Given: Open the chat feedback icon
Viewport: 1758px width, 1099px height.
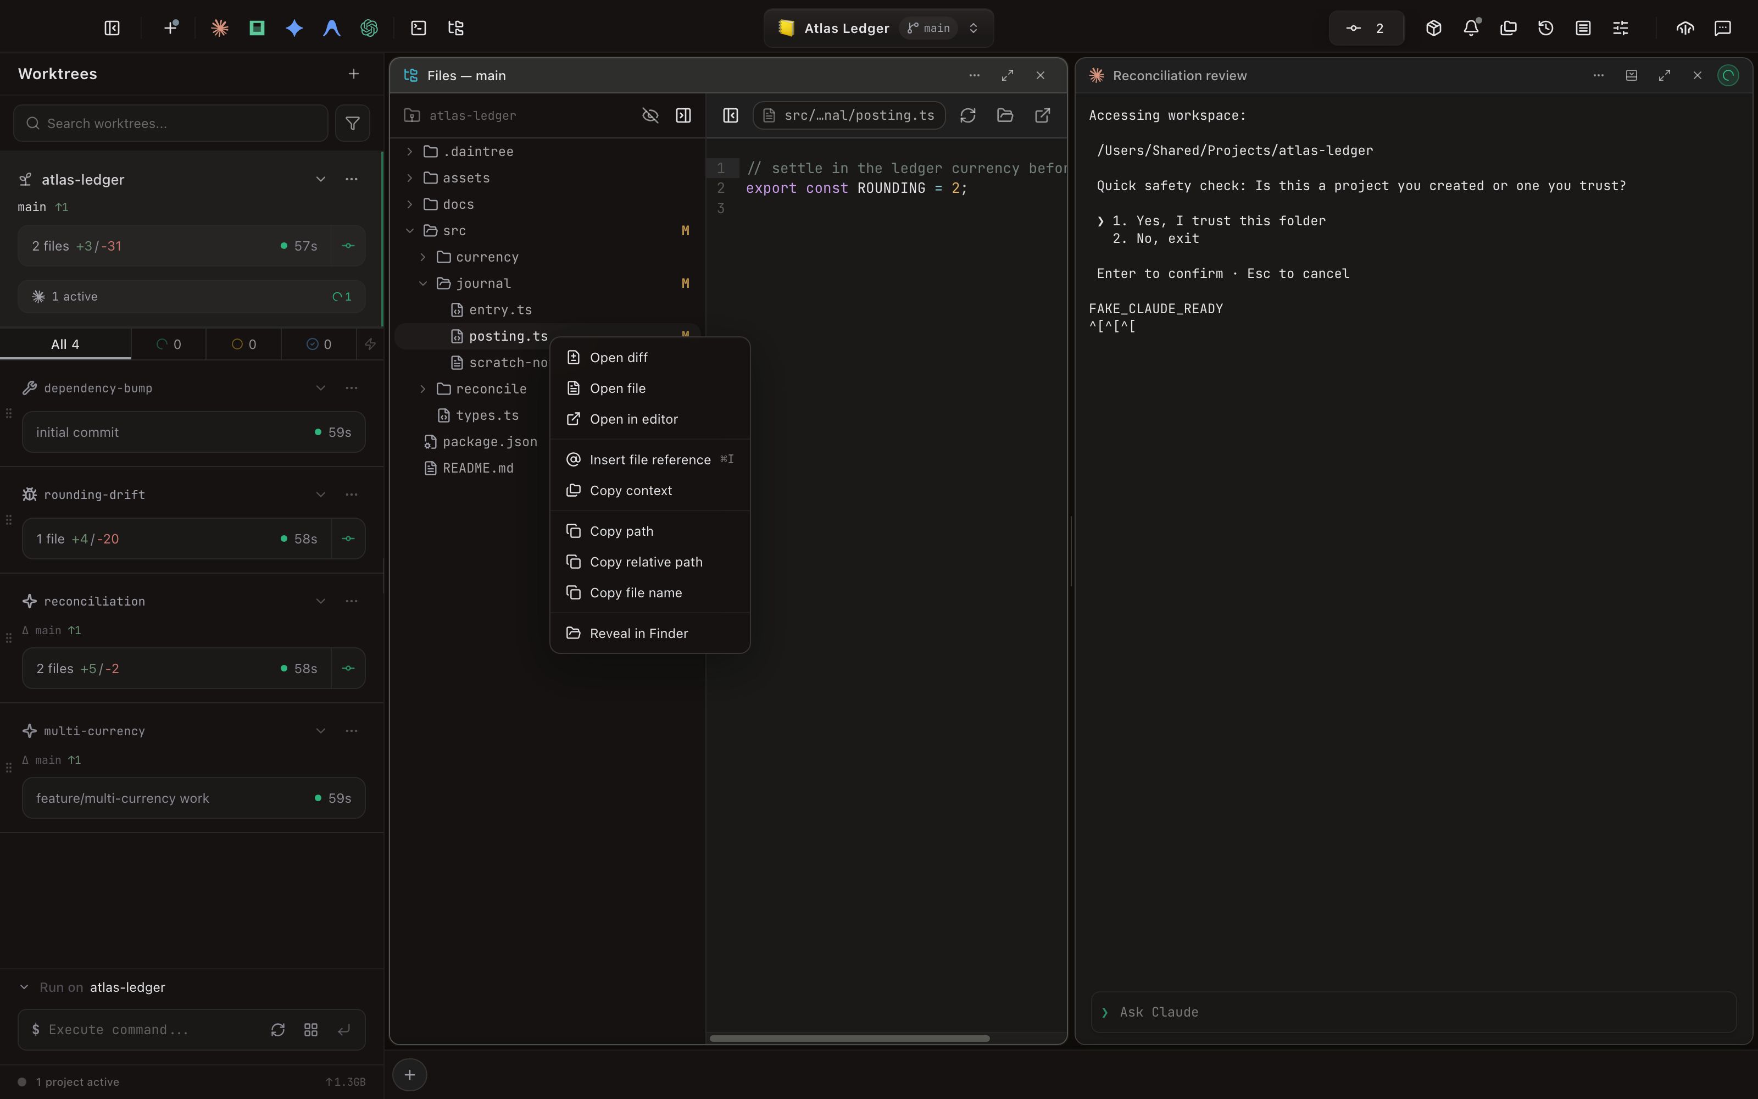Looking at the screenshot, I should (x=1722, y=27).
